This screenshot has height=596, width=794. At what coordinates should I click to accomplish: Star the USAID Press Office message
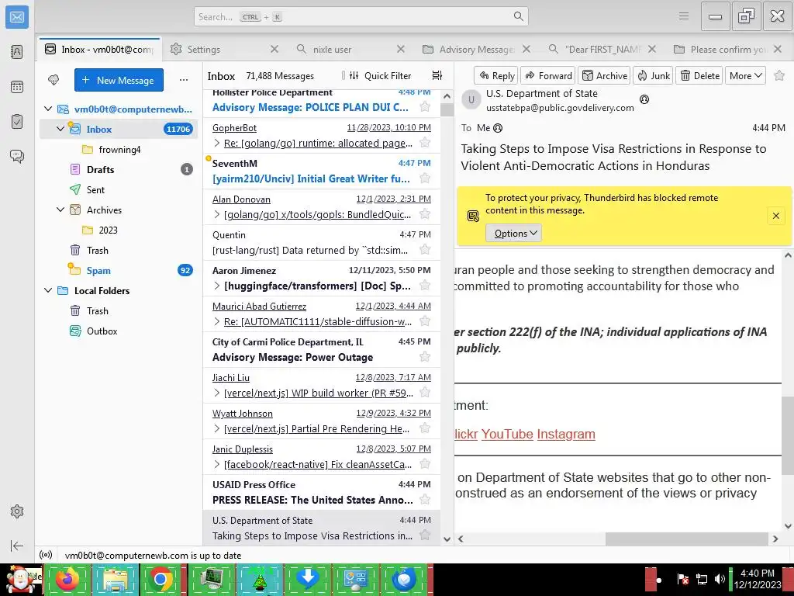tap(425, 499)
